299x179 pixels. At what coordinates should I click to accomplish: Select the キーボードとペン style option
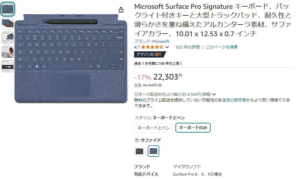pyautogui.click(x=153, y=128)
